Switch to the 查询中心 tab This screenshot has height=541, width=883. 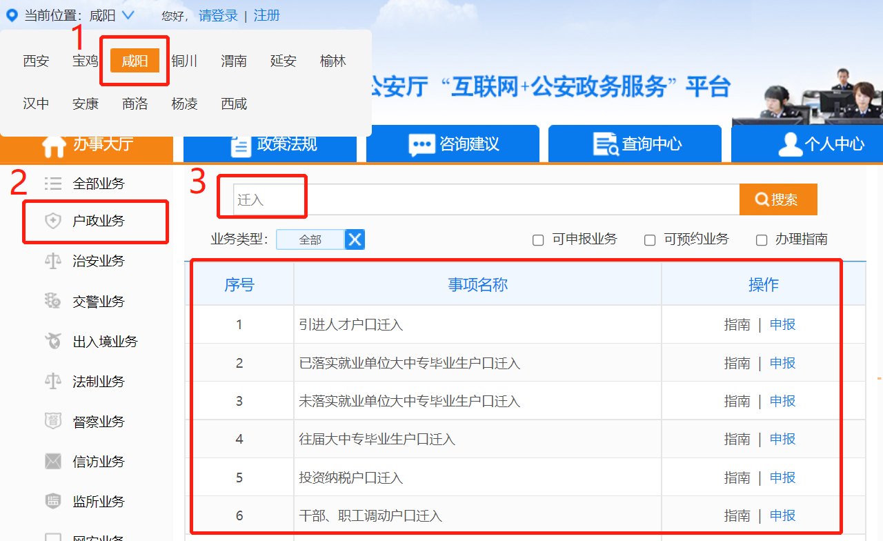(x=635, y=144)
